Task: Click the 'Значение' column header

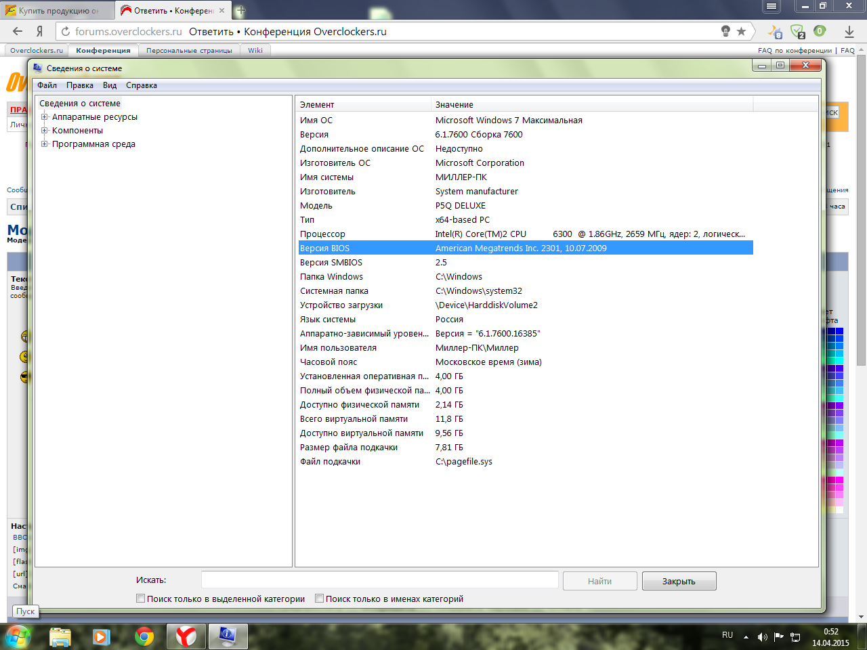Action: pos(593,104)
